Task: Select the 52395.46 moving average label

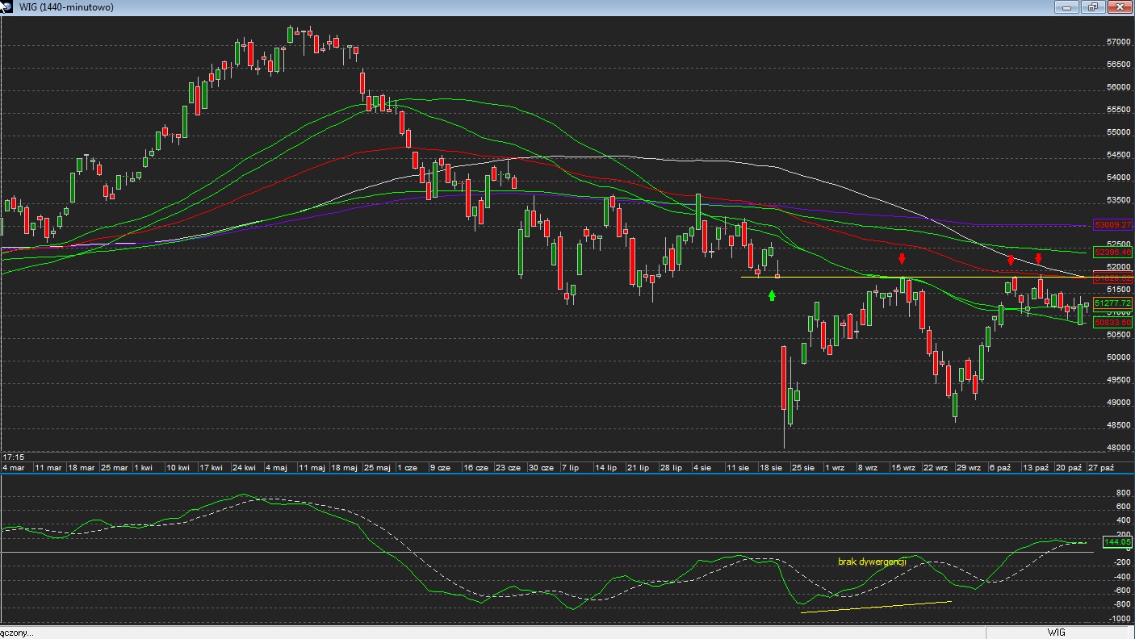Action: (1113, 253)
